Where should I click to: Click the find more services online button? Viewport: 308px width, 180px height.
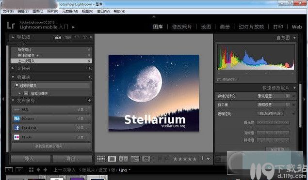point(51,146)
